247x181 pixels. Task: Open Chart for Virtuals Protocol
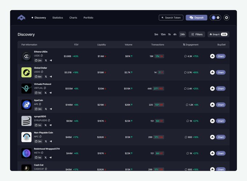[x=221, y=89]
